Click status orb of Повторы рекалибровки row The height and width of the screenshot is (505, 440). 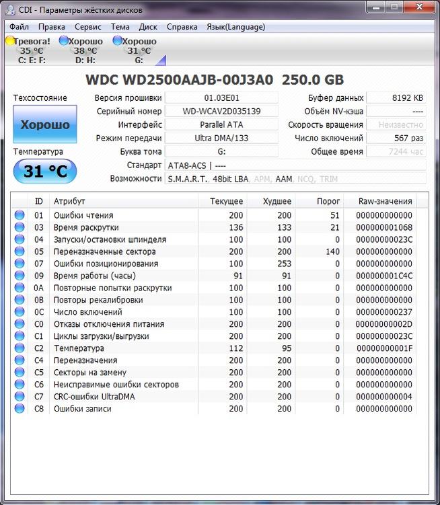tap(20, 299)
